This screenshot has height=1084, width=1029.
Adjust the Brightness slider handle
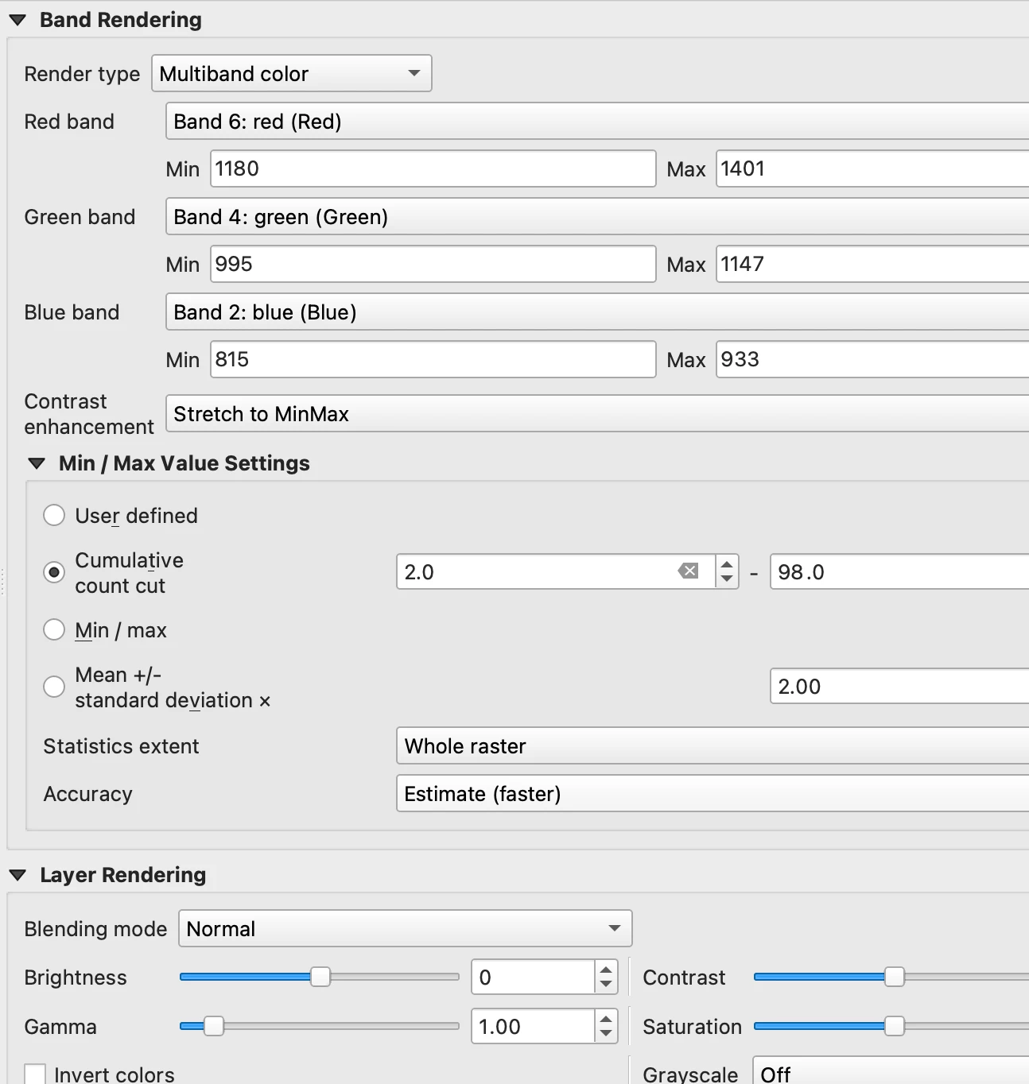tap(320, 977)
